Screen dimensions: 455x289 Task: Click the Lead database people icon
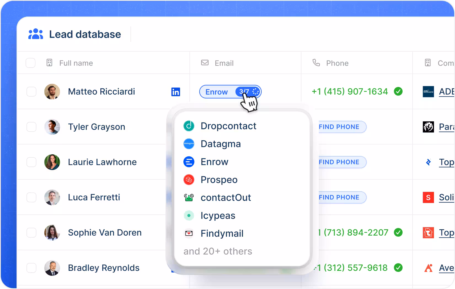(36, 34)
